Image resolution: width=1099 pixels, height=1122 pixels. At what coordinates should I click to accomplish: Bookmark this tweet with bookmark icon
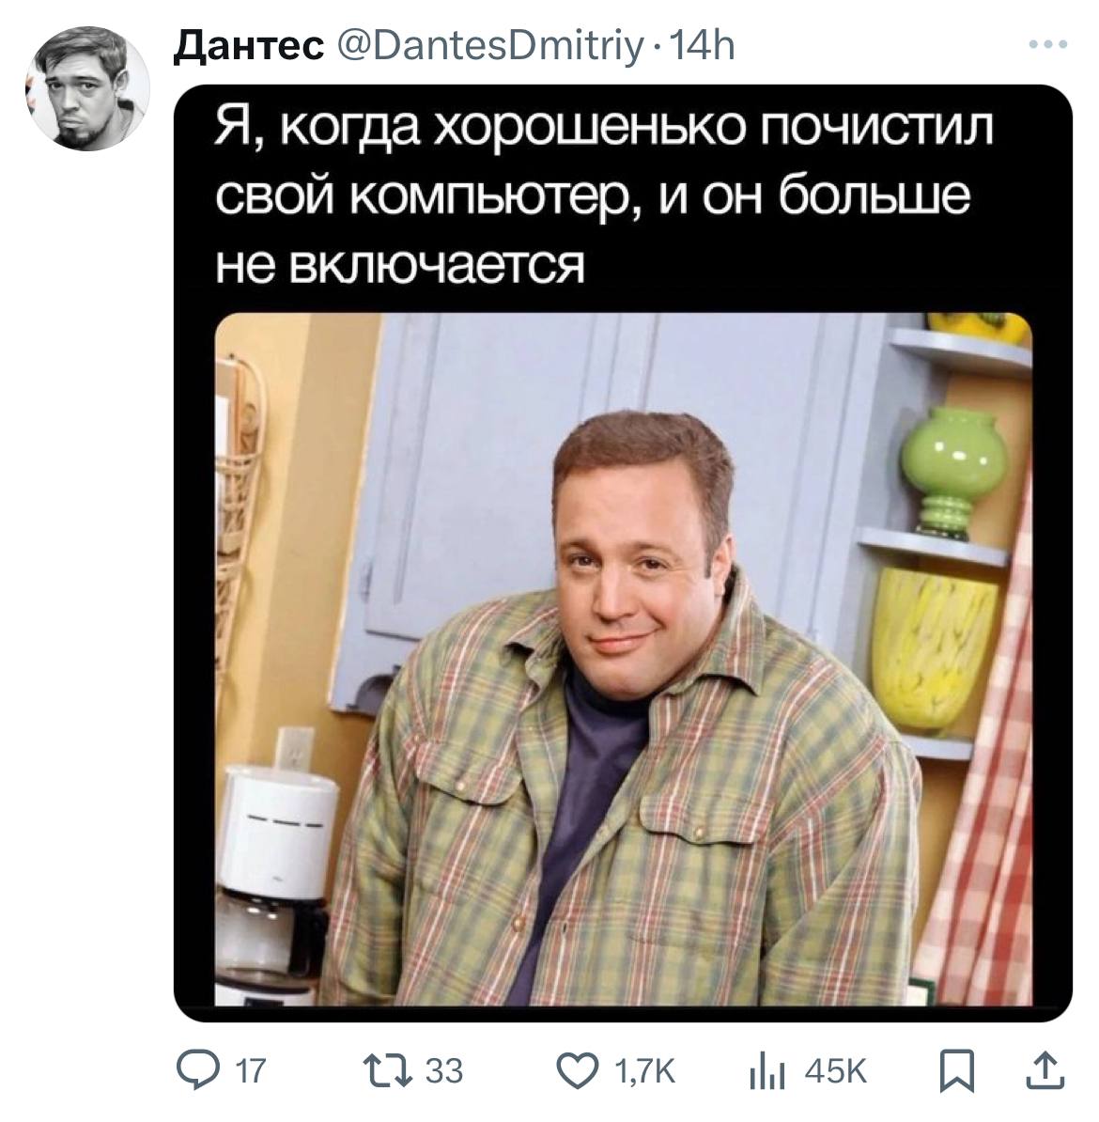pos(957,1071)
